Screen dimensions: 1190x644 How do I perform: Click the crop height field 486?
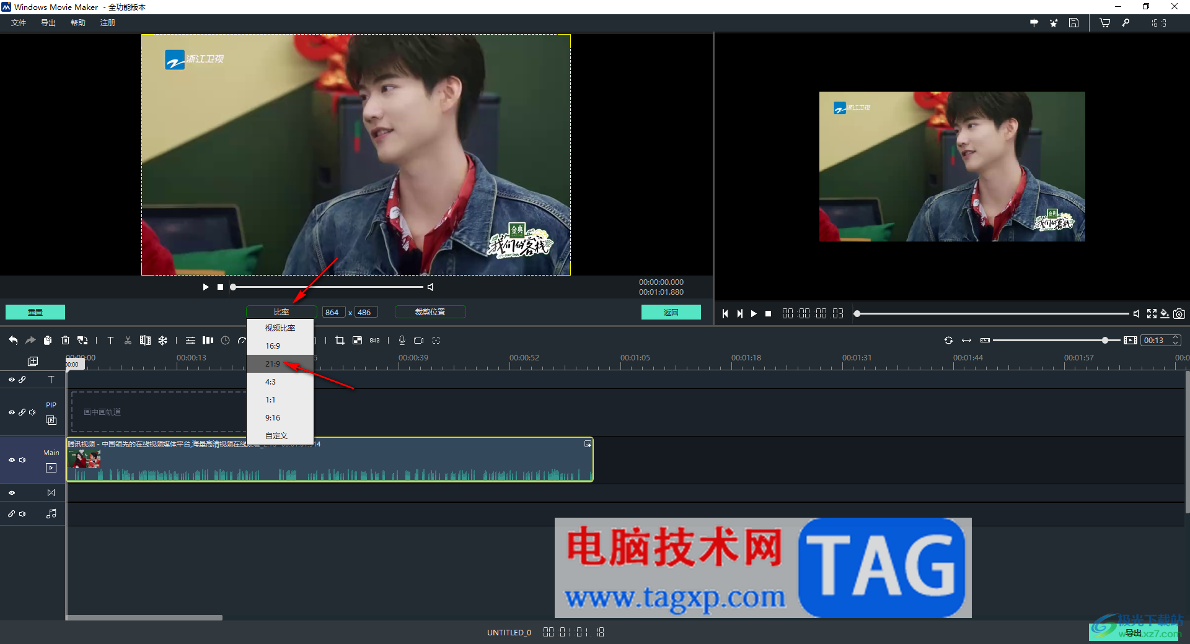click(x=366, y=312)
